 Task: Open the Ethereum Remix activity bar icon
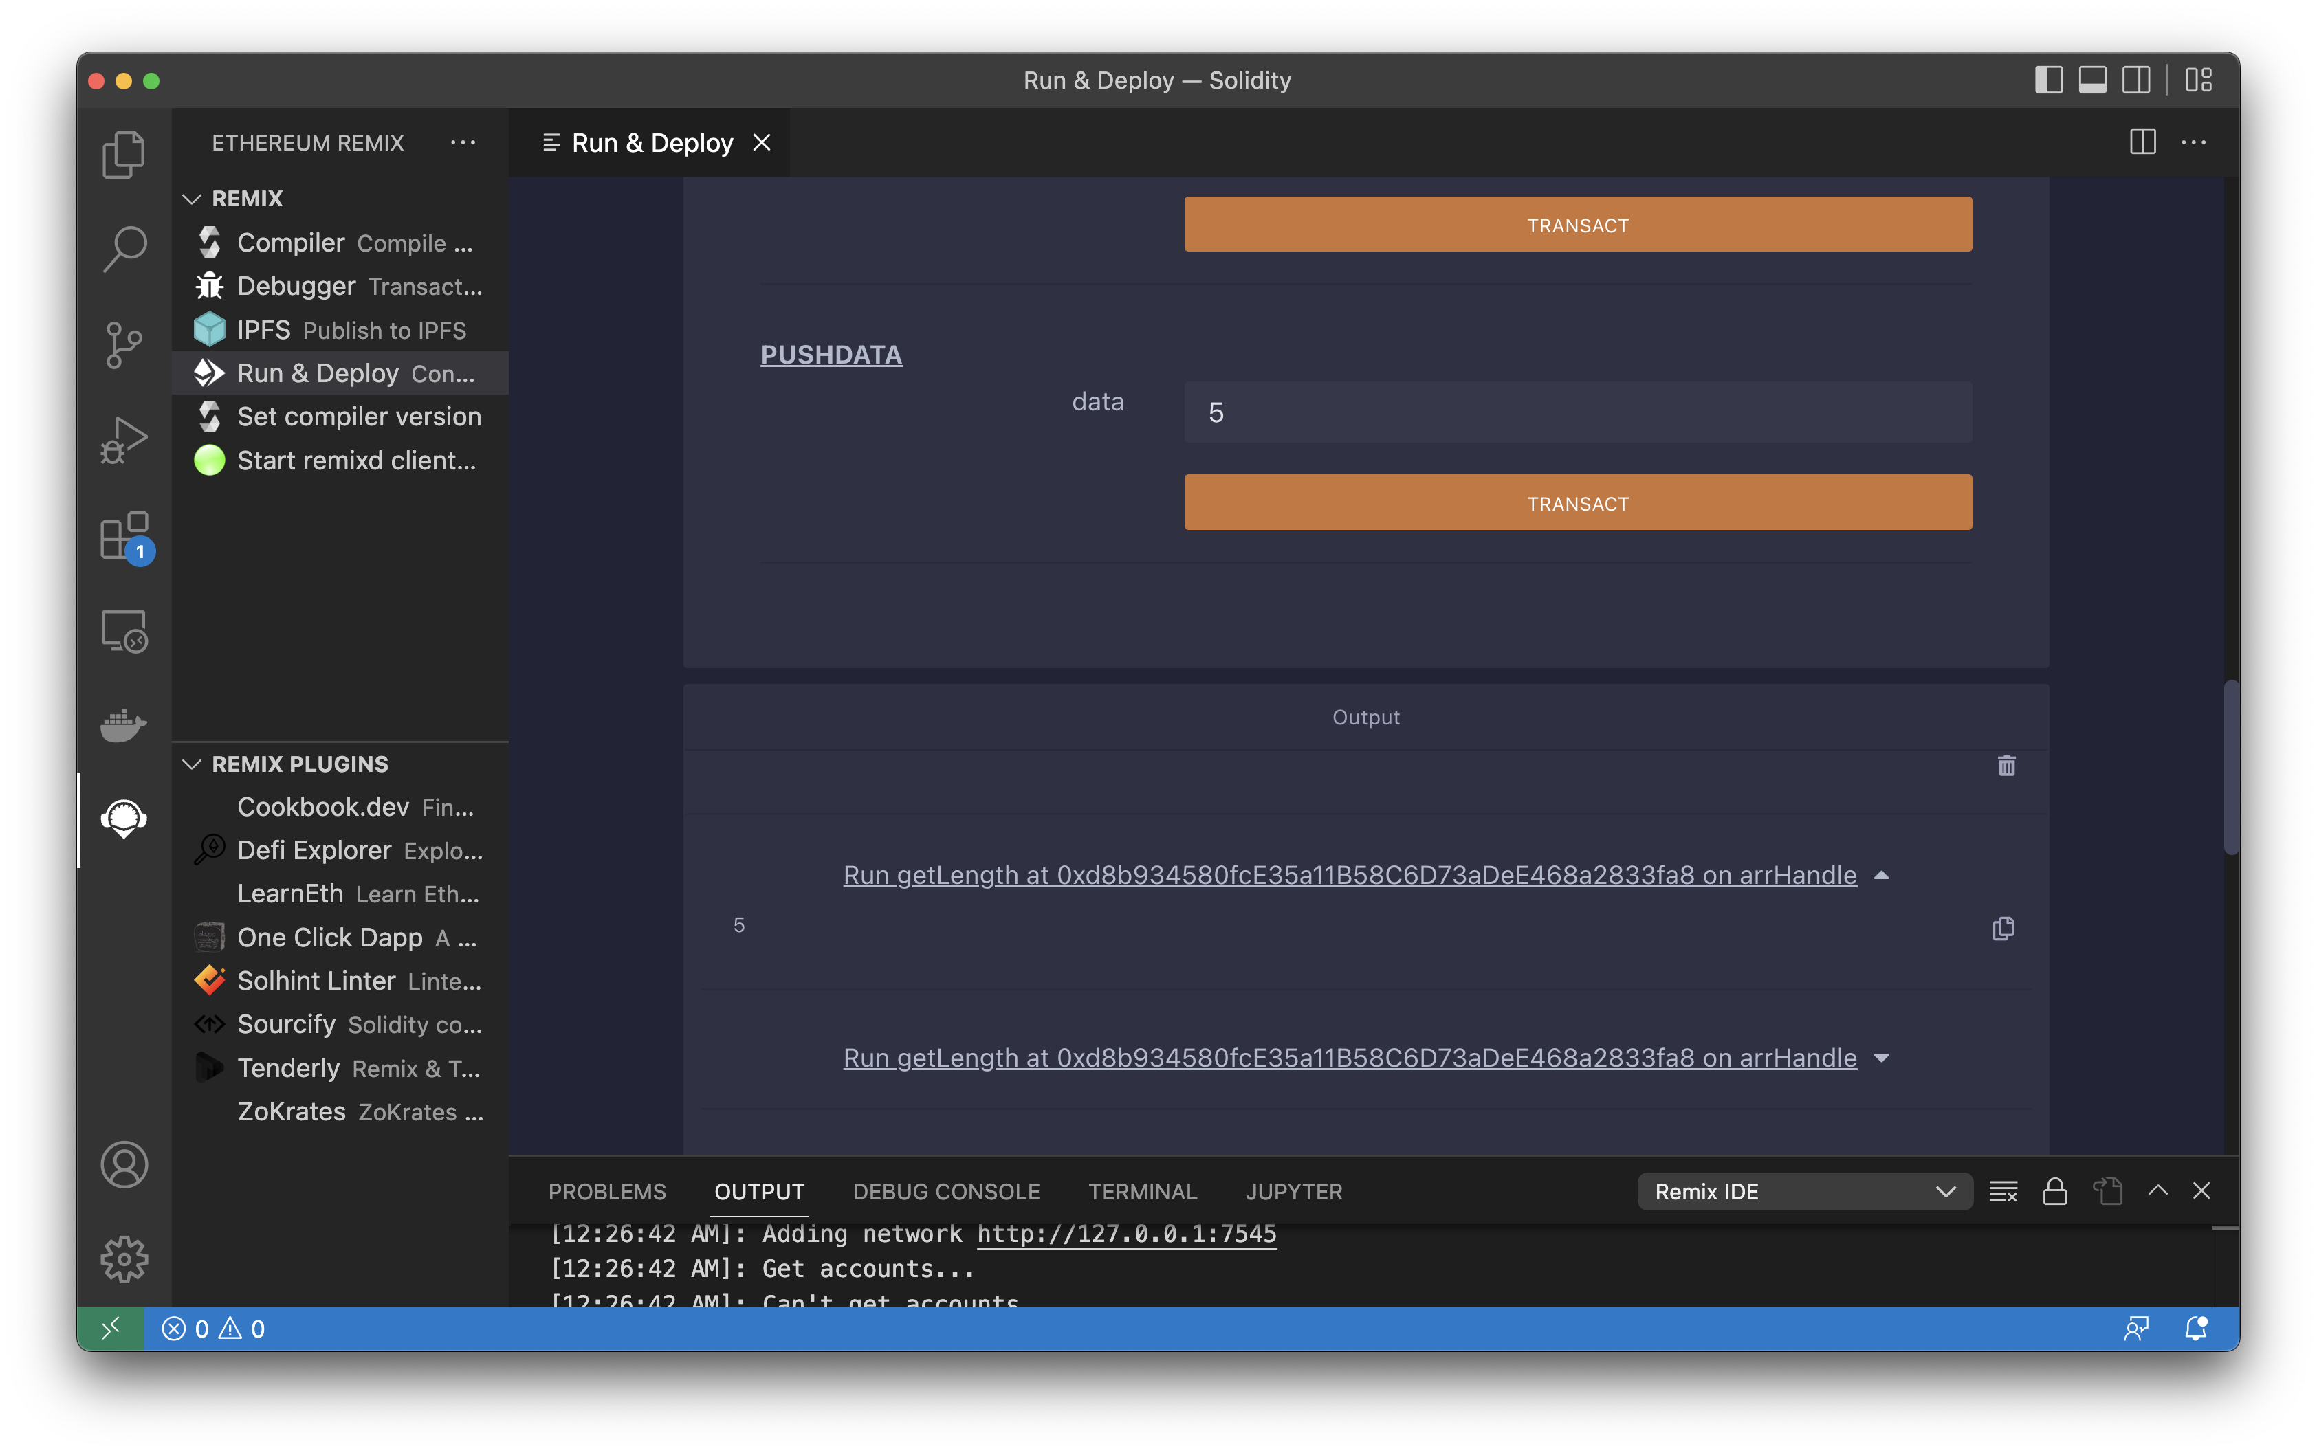click(x=123, y=819)
